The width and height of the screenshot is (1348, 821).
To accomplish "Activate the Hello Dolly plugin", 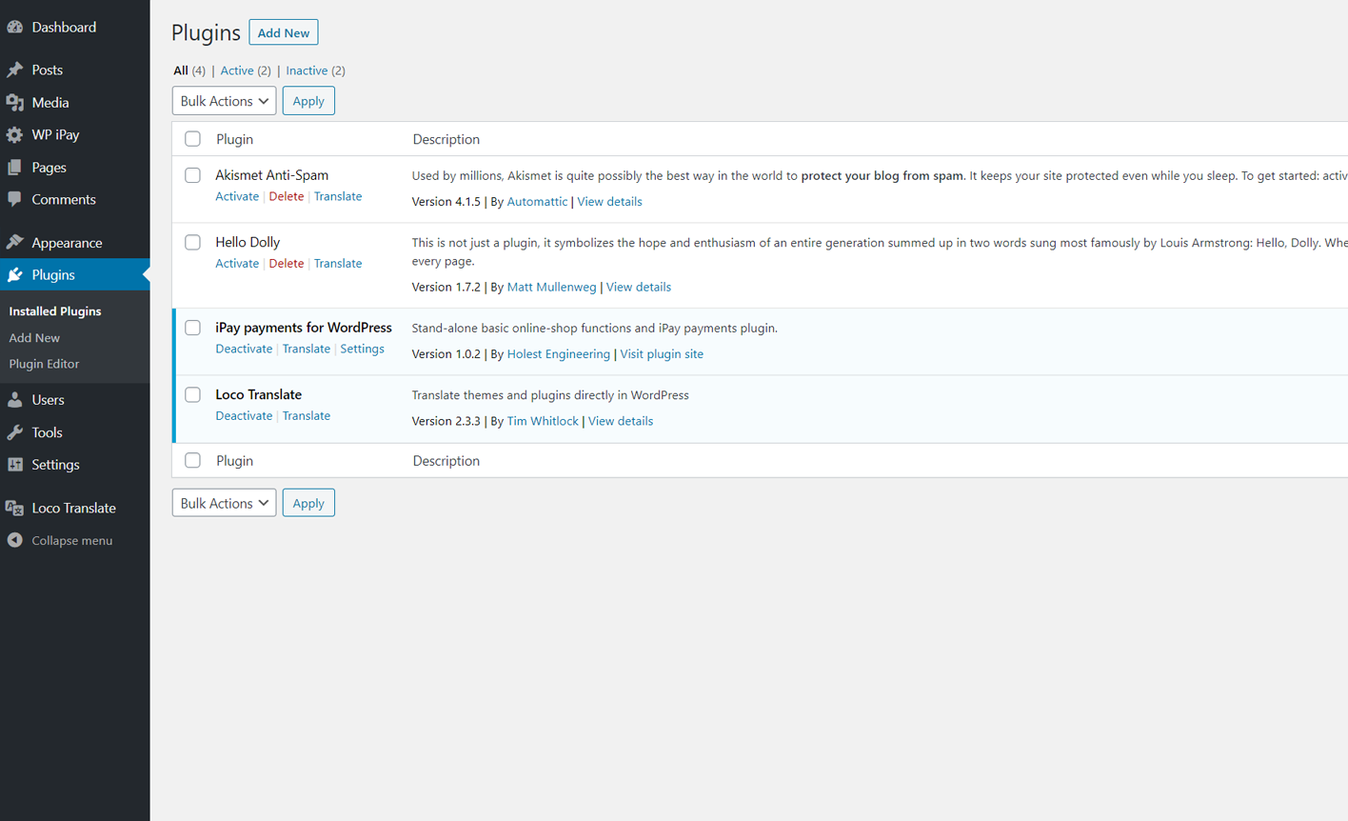I will point(237,264).
